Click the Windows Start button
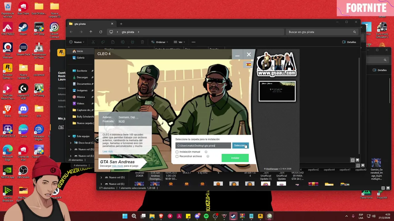394x221 pixels. 125,216
